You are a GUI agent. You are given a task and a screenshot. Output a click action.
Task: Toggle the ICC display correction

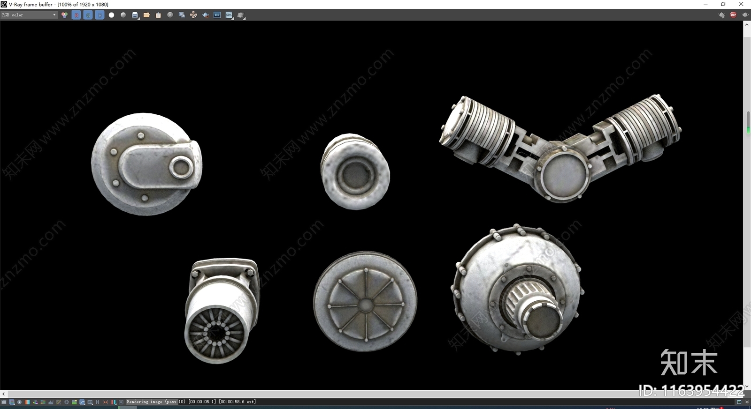82,402
